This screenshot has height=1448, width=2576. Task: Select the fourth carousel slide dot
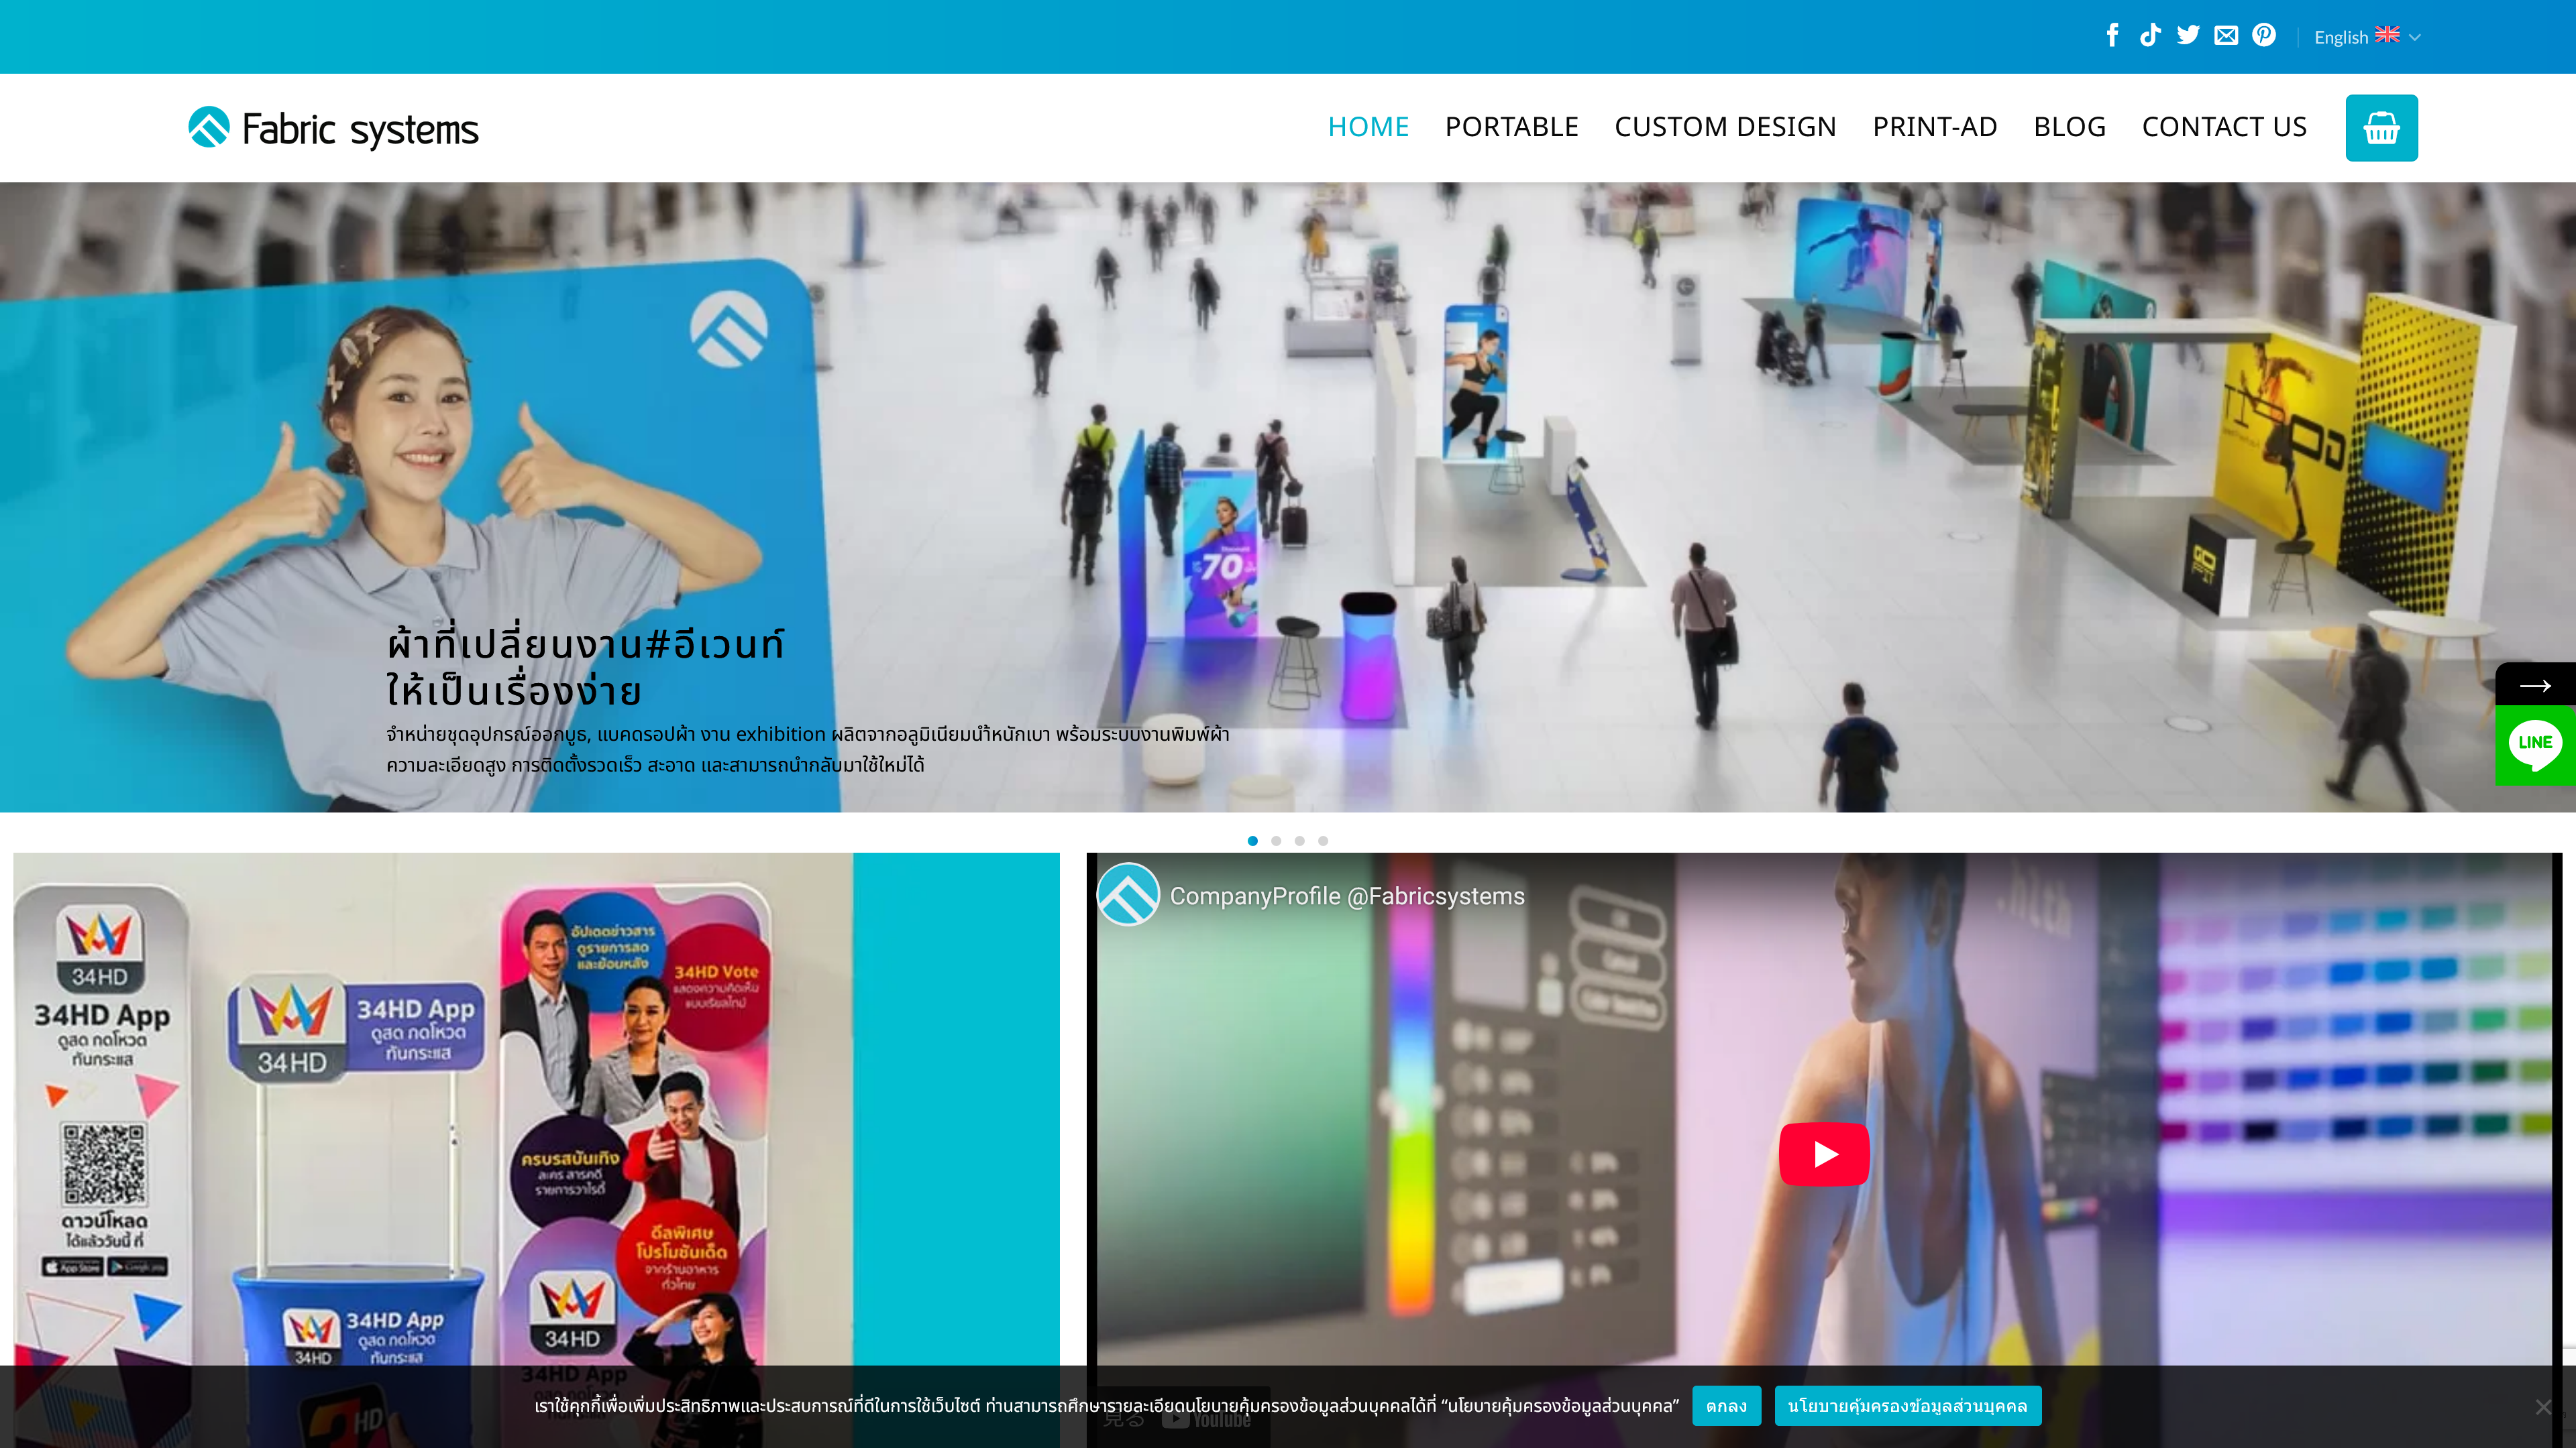click(x=1323, y=841)
